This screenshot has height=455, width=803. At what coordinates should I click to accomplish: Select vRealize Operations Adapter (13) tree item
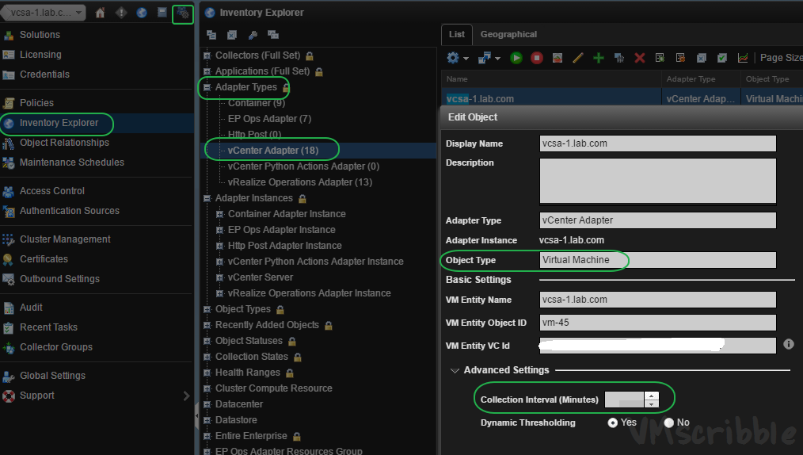click(299, 182)
